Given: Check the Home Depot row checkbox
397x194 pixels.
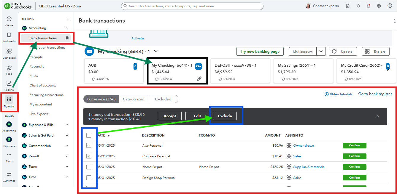Looking at the screenshot, I should pyautogui.click(x=89, y=167).
